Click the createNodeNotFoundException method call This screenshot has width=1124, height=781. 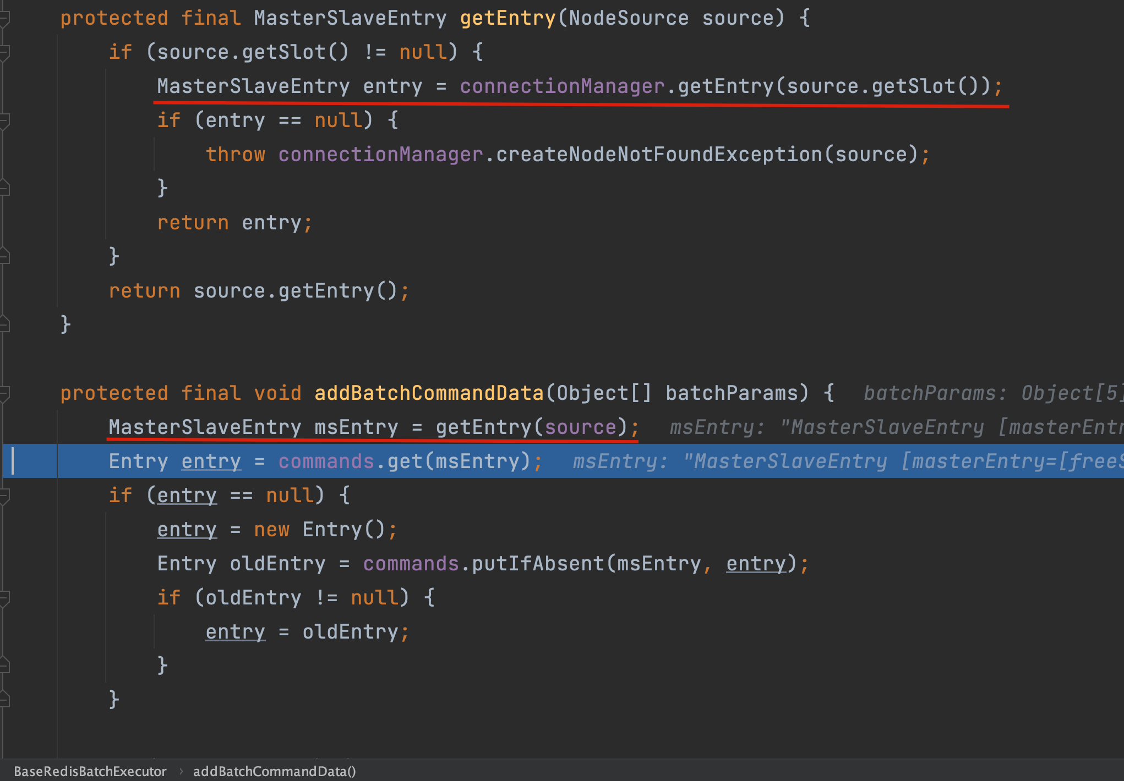click(658, 155)
